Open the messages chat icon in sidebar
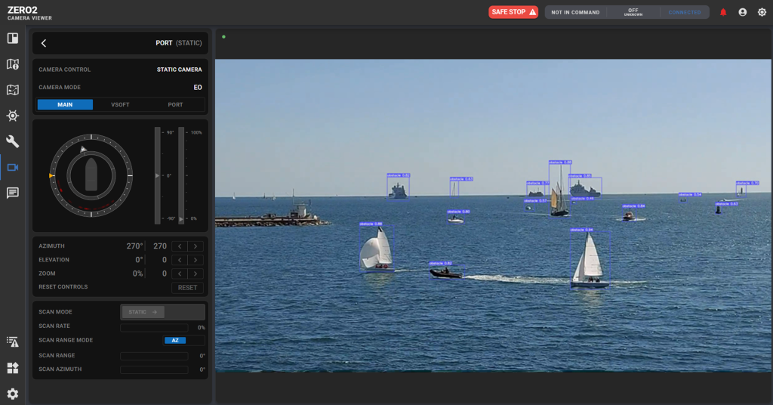The image size is (773, 405). [13, 193]
